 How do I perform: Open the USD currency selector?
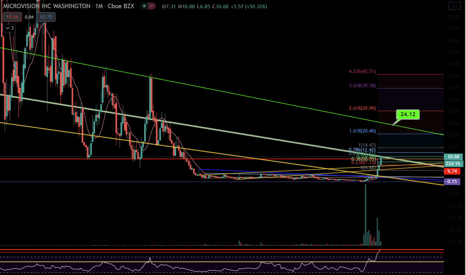[454, 6]
